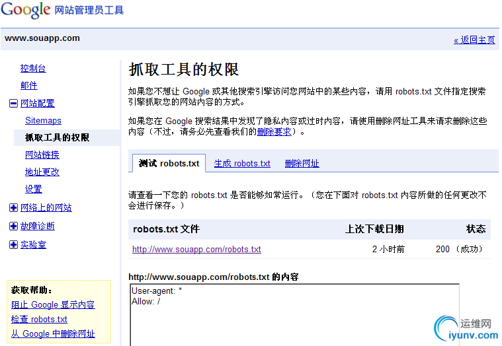
Task: Click the www.souapp.com site name
Action: 42,38
